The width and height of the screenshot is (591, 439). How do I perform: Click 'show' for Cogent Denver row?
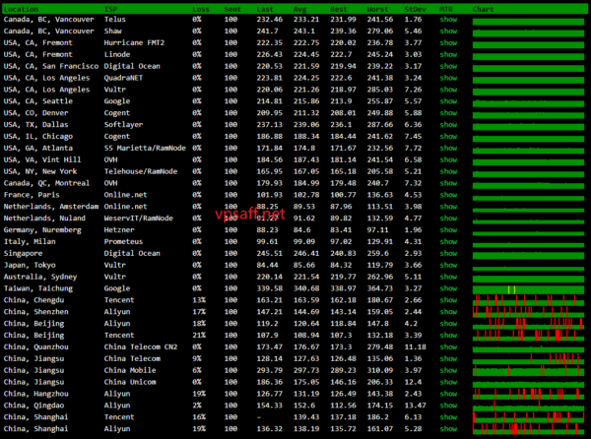pyautogui.click(x=448, y=112)
